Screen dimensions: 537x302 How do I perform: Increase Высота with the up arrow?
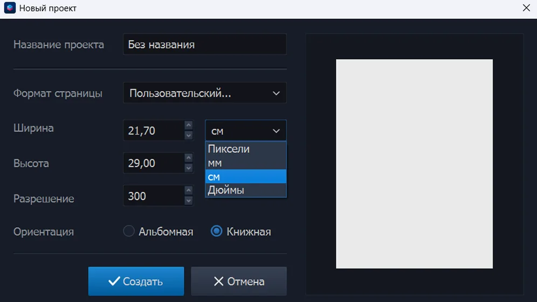click(x=188, y=158)
